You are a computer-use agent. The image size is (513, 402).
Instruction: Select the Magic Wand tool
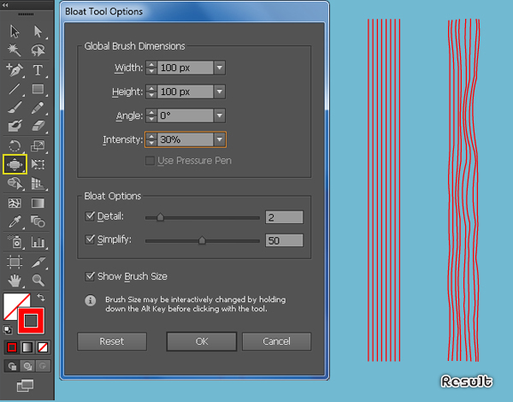(15, 50)
